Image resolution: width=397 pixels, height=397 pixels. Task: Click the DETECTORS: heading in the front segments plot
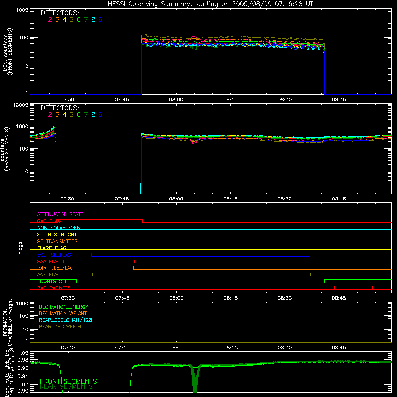coord(60,13)
